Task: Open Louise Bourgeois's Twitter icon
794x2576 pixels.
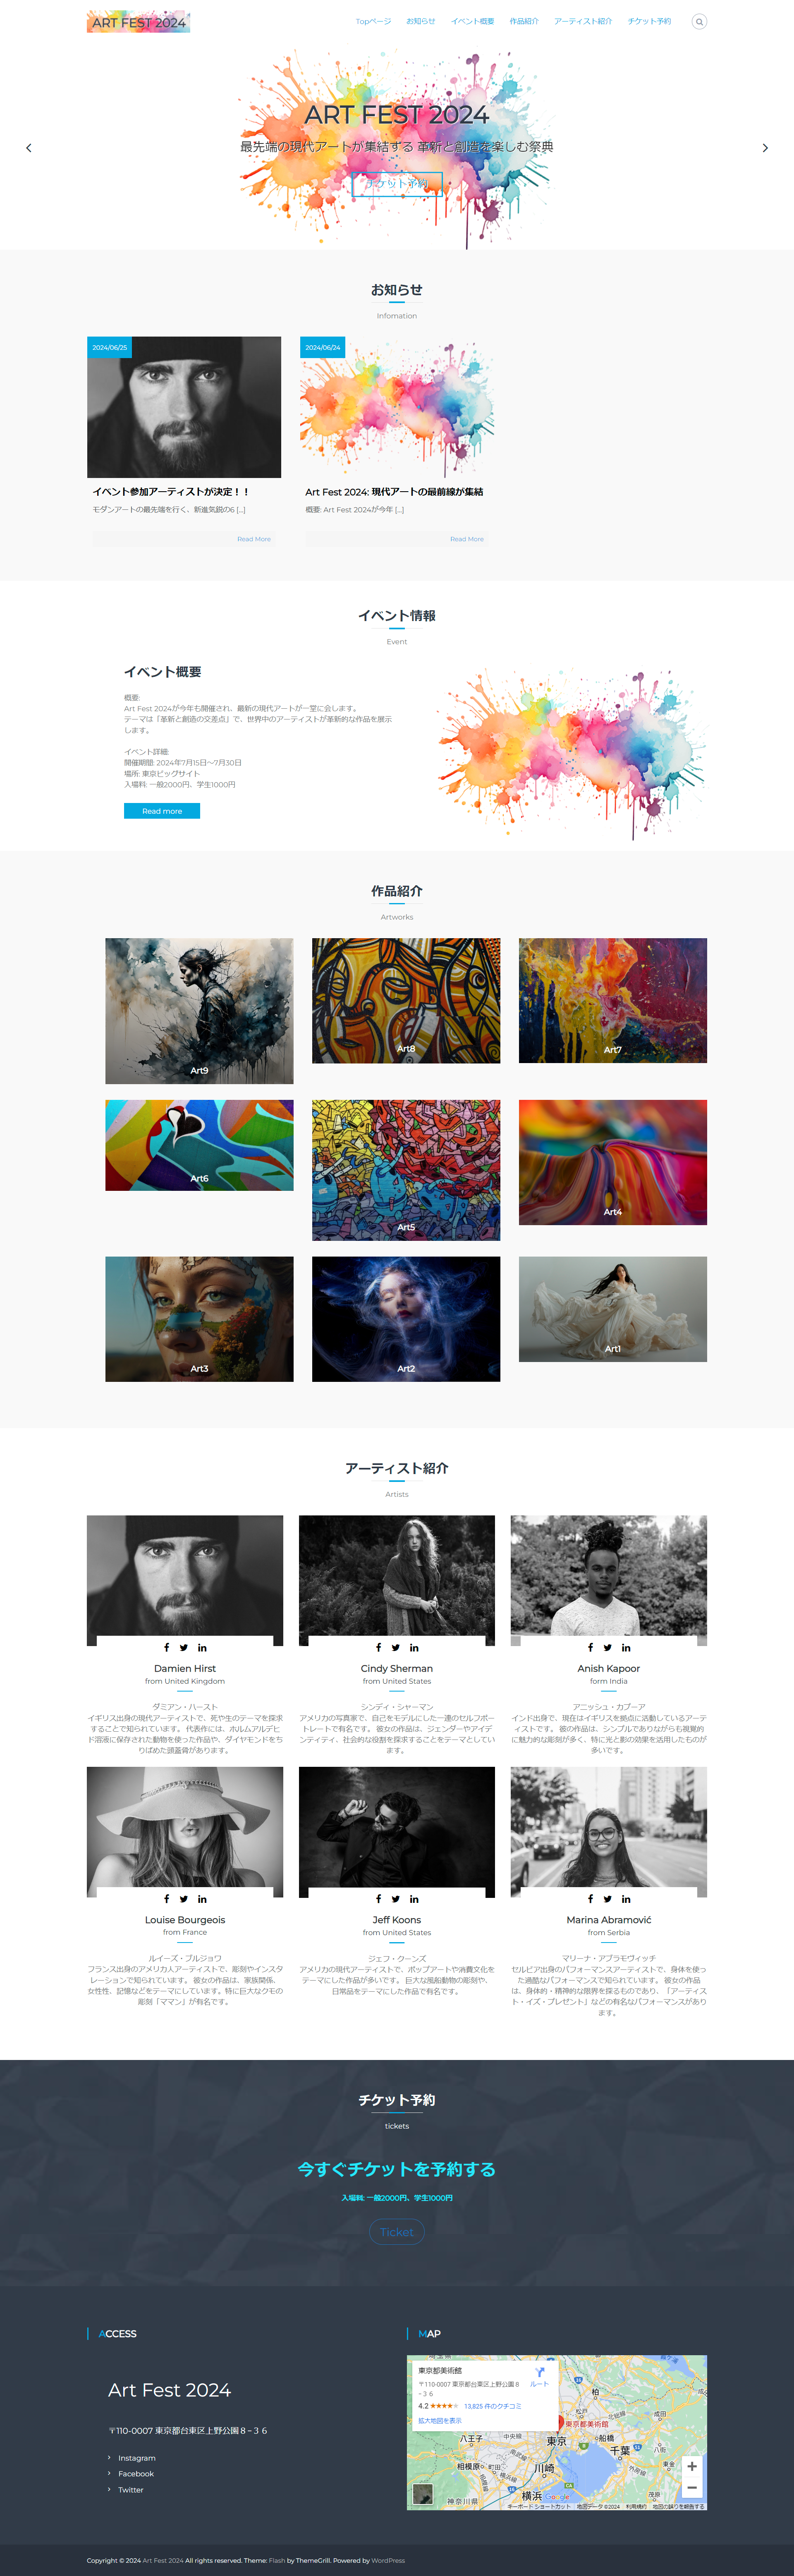Action: (x=184, y=1898)
